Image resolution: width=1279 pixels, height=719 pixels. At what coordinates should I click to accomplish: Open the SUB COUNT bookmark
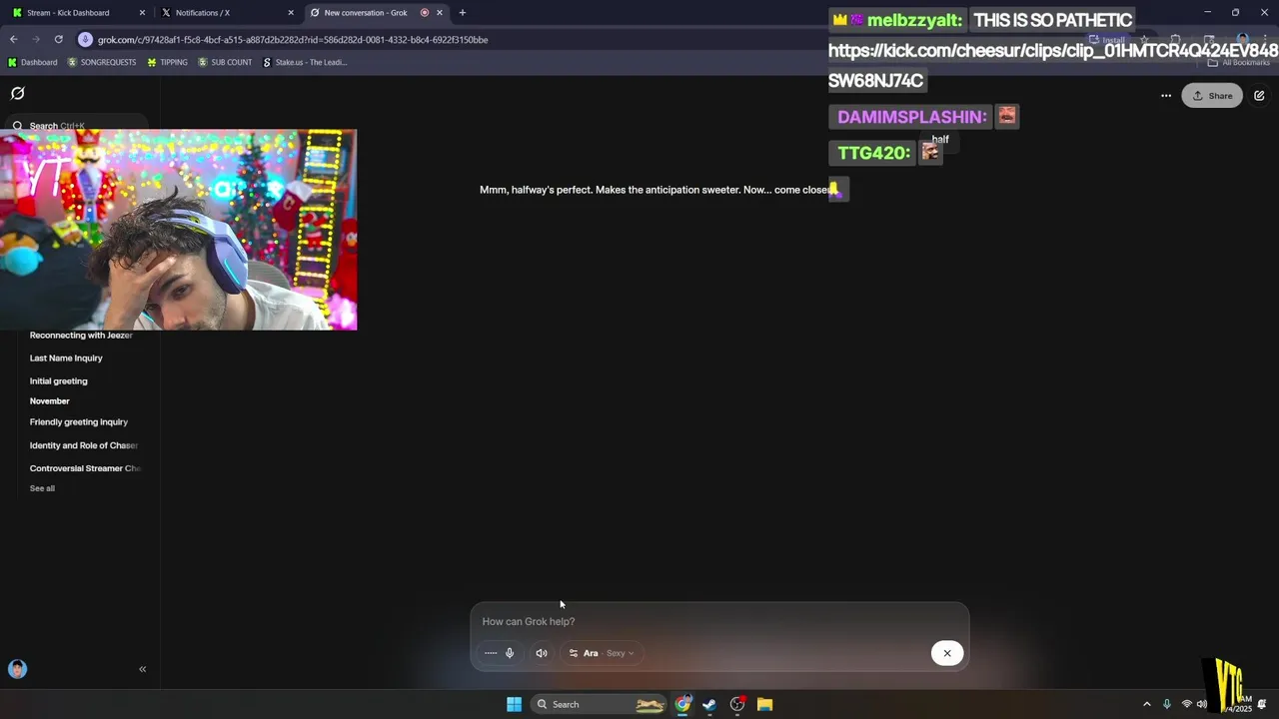pyautogui.click(x=225, y=62)
